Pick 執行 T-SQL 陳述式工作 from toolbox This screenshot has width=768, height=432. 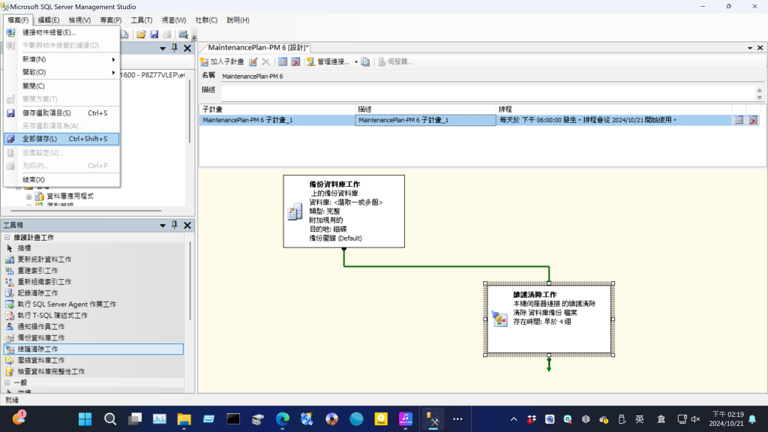(x=52, y=315)
